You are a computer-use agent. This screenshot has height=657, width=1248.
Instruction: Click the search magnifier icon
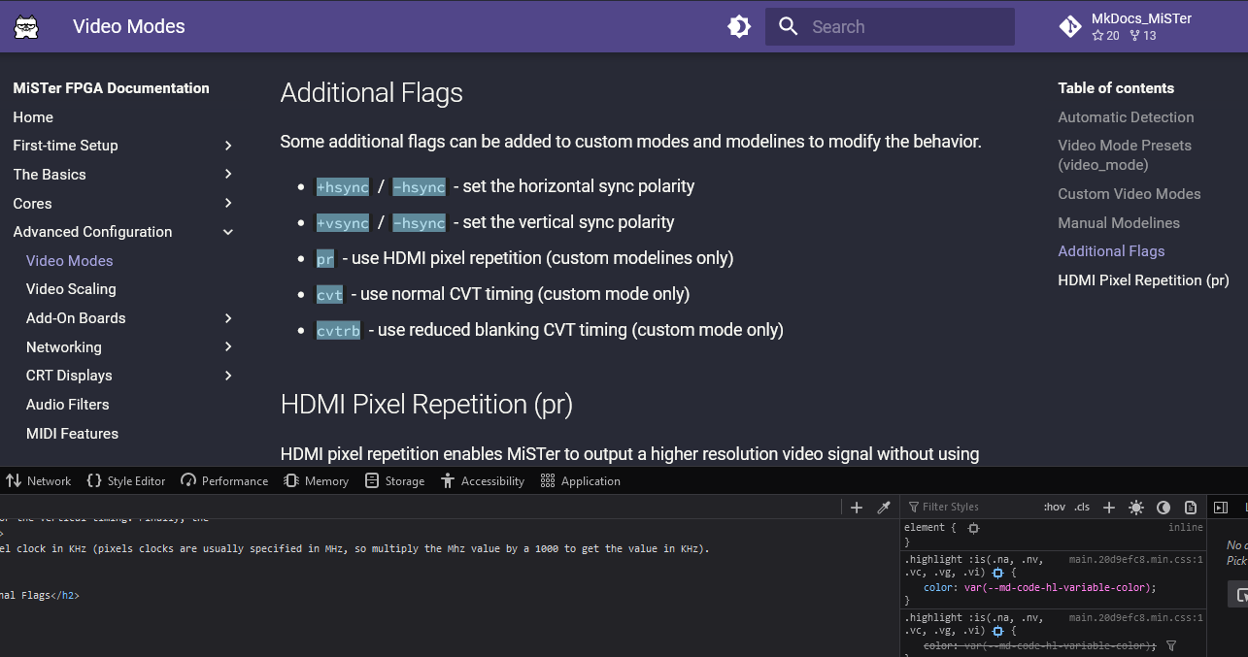point(789,26)
